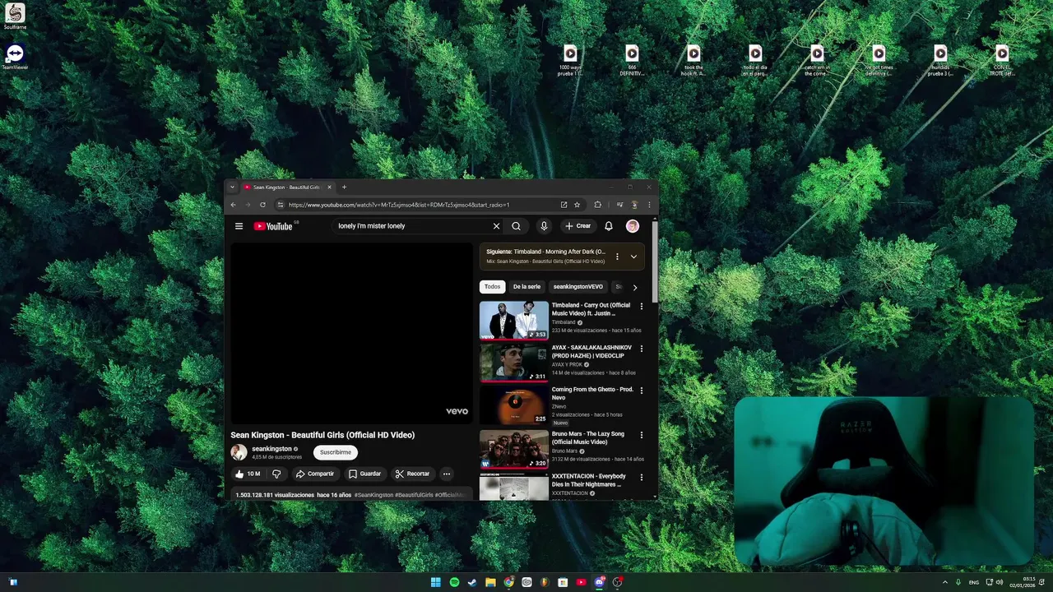This screenshot has width=1053, height=592.
Task: Open site information icon in address bar
Action: tap(281, 205)
